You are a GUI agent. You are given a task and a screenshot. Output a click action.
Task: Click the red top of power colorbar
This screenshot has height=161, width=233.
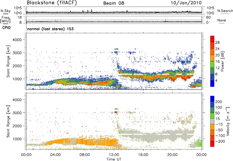[212, 39]
